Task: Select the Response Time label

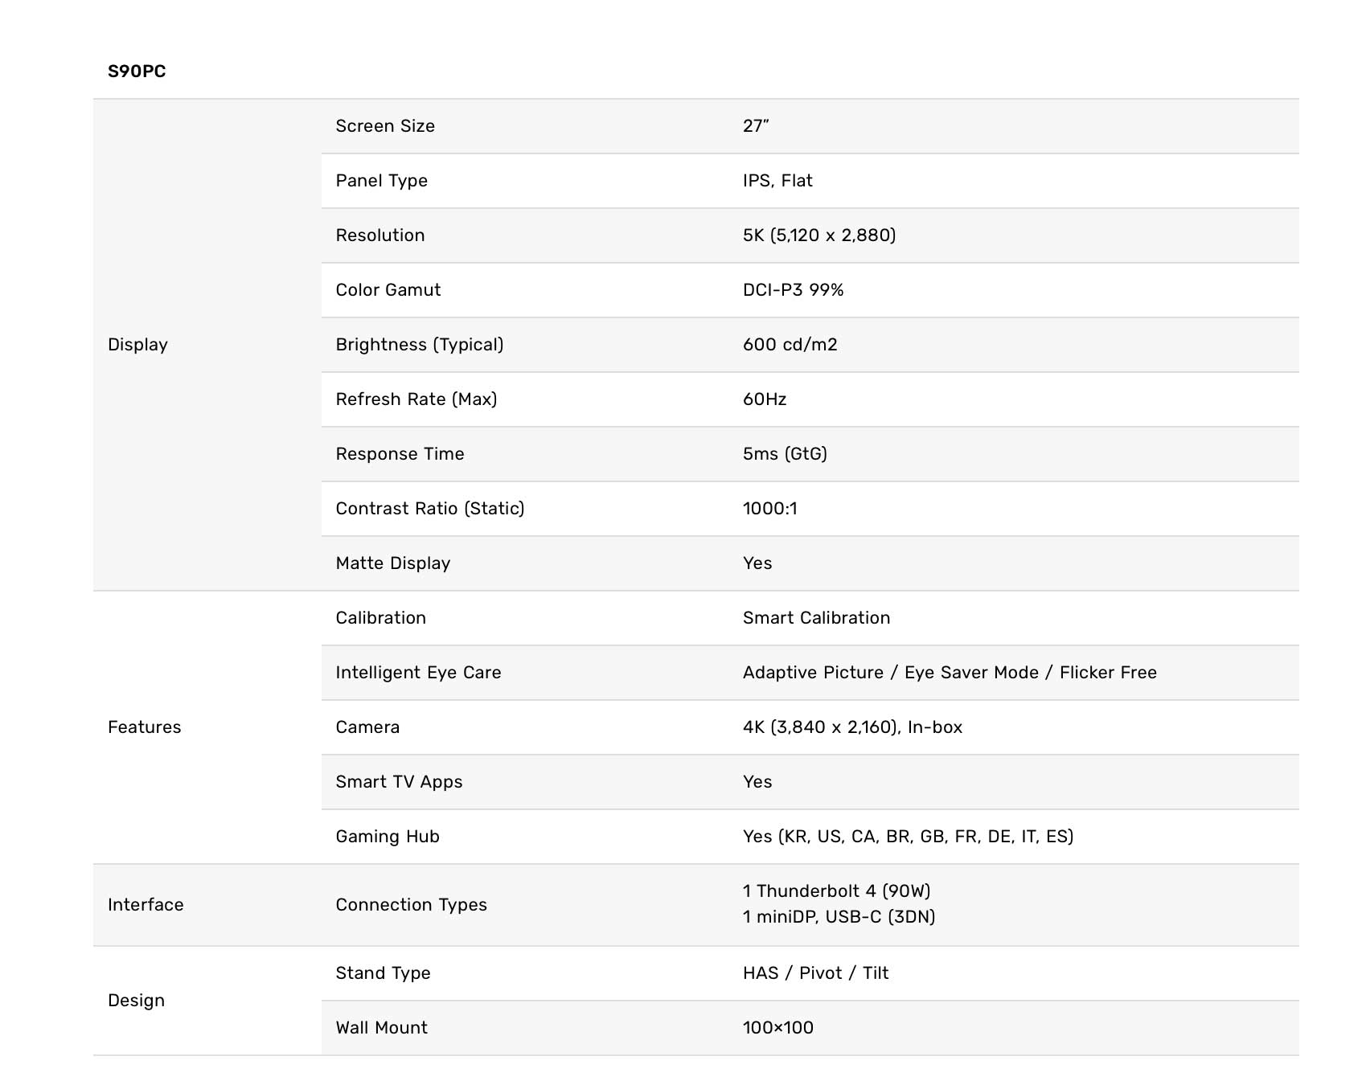Action: pos(400,454)
